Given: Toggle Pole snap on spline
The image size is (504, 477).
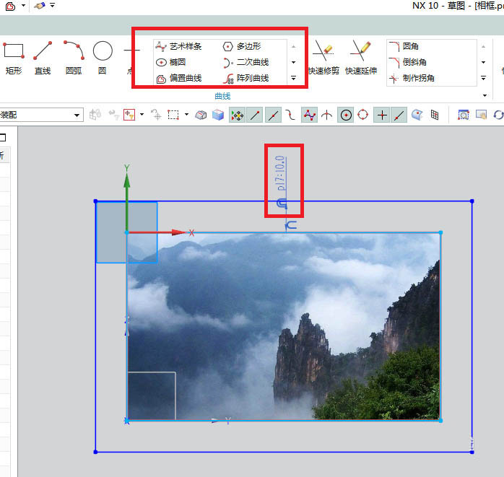Looking at the screenshot, I should pos(309,115).
